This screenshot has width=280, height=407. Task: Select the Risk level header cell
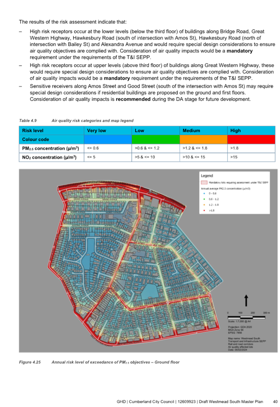51,130
